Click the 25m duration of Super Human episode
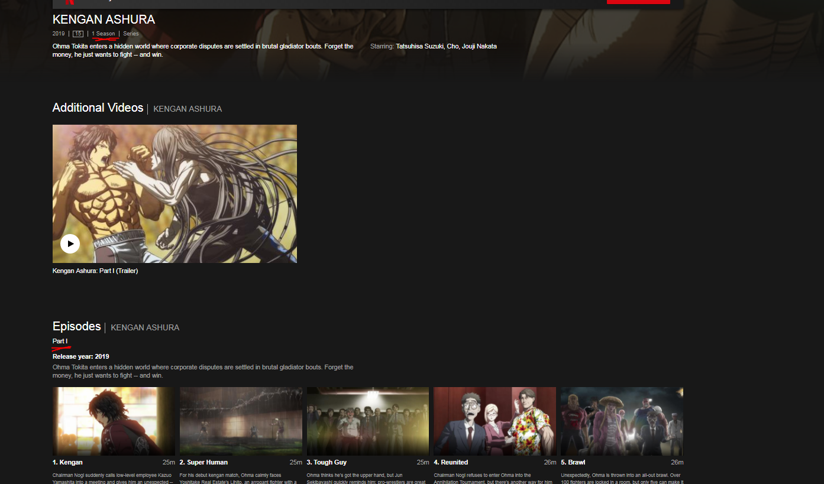This screenshot has width=824, height=484. point(296,462)
